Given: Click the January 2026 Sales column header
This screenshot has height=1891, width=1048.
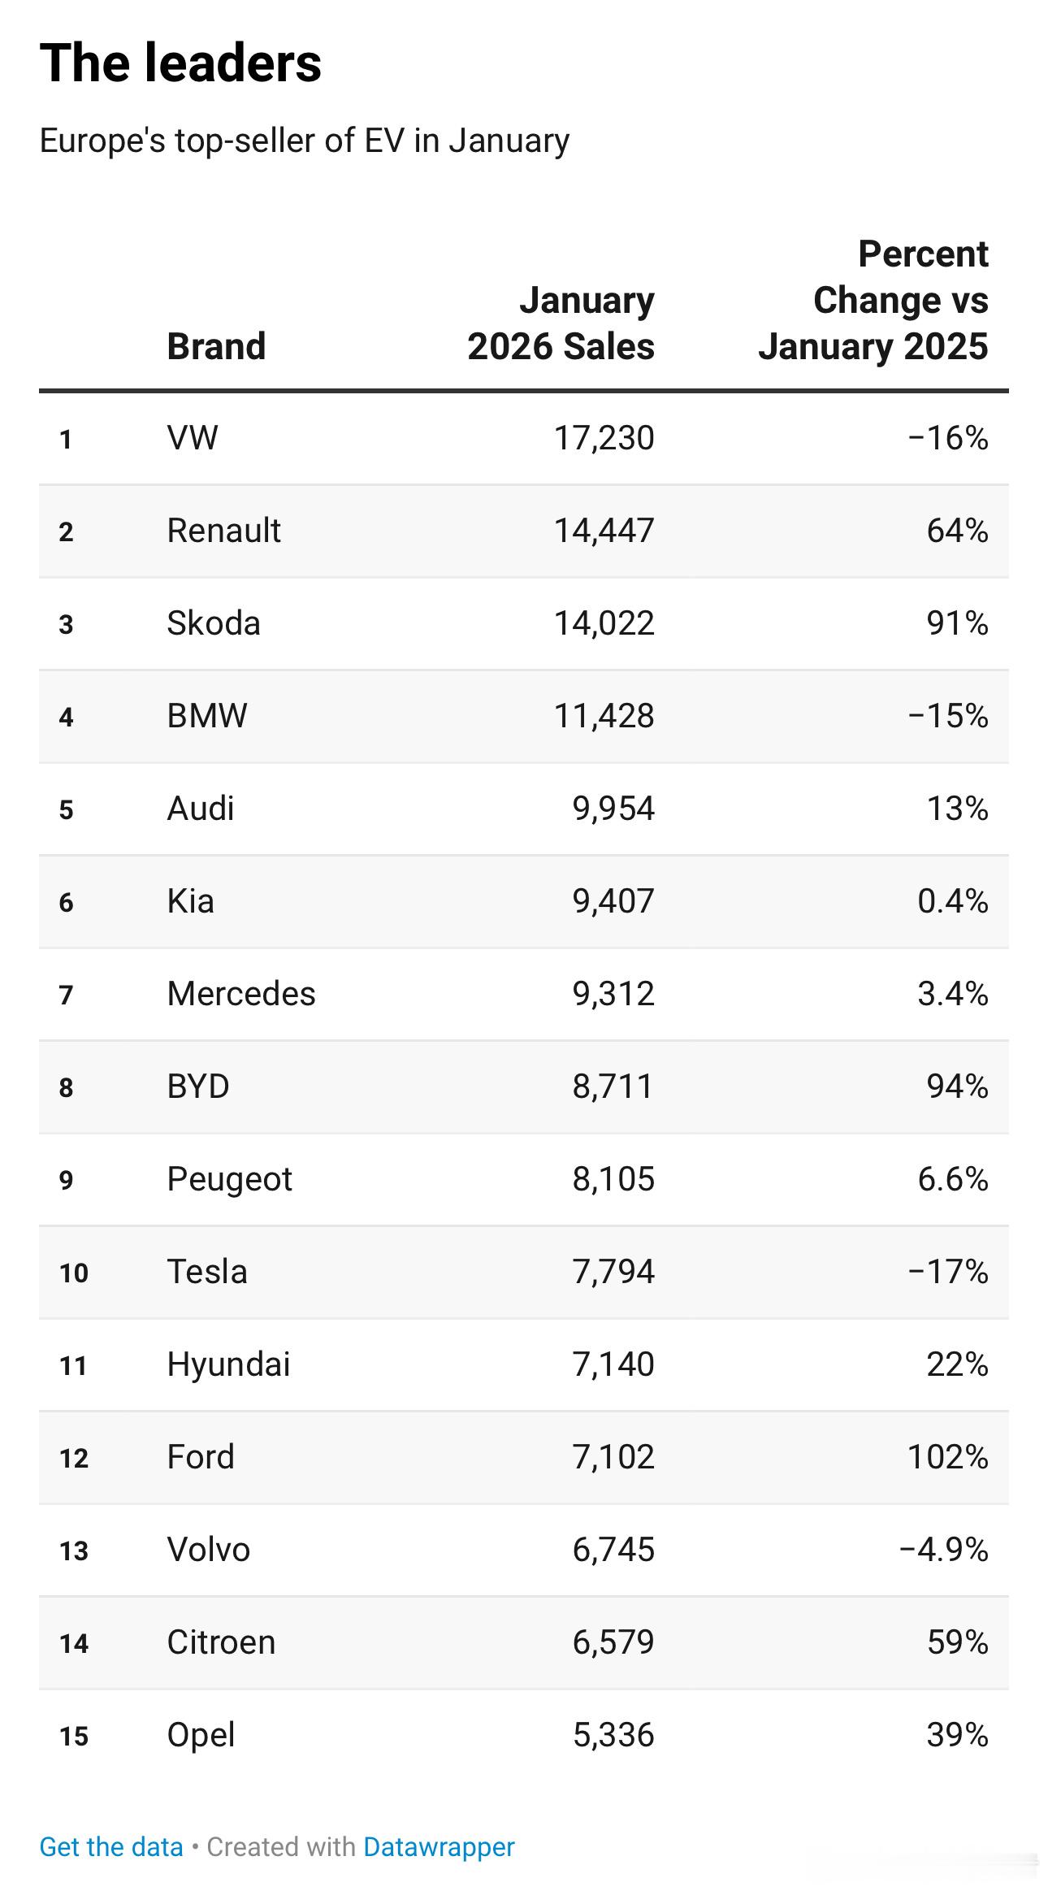Looking at the screenshot, I should click(x=561, y=323).
